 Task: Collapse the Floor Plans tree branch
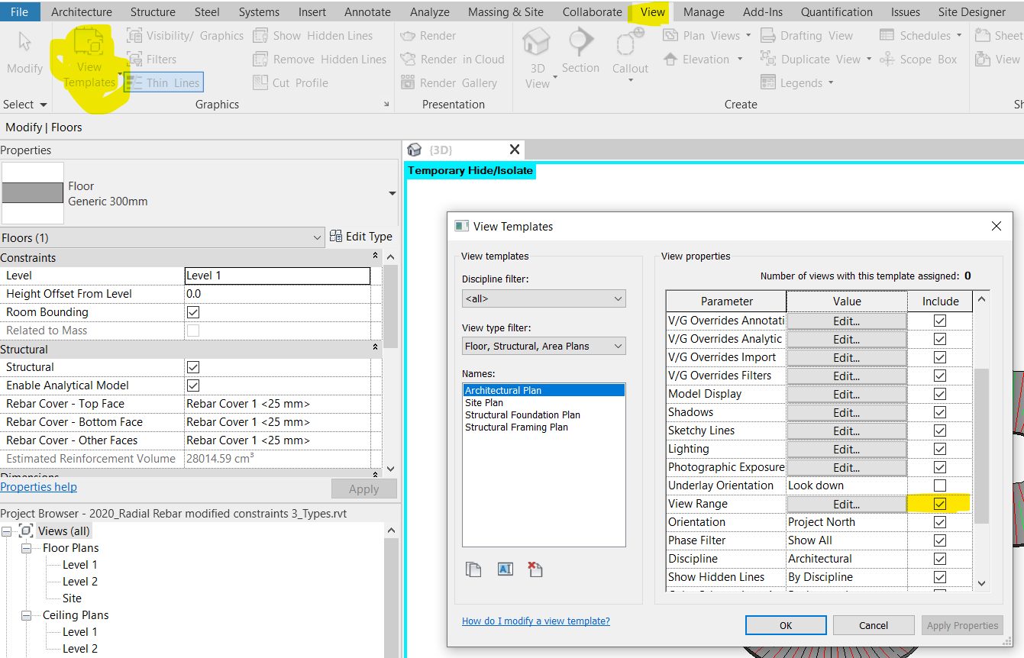[25, 547]
